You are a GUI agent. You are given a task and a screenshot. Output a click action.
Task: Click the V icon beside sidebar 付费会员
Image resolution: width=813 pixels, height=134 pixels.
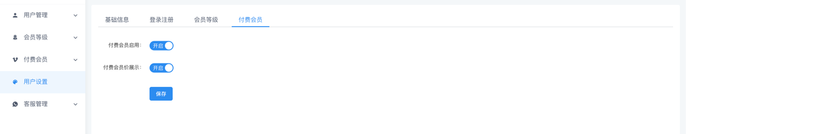pos(15,59)
